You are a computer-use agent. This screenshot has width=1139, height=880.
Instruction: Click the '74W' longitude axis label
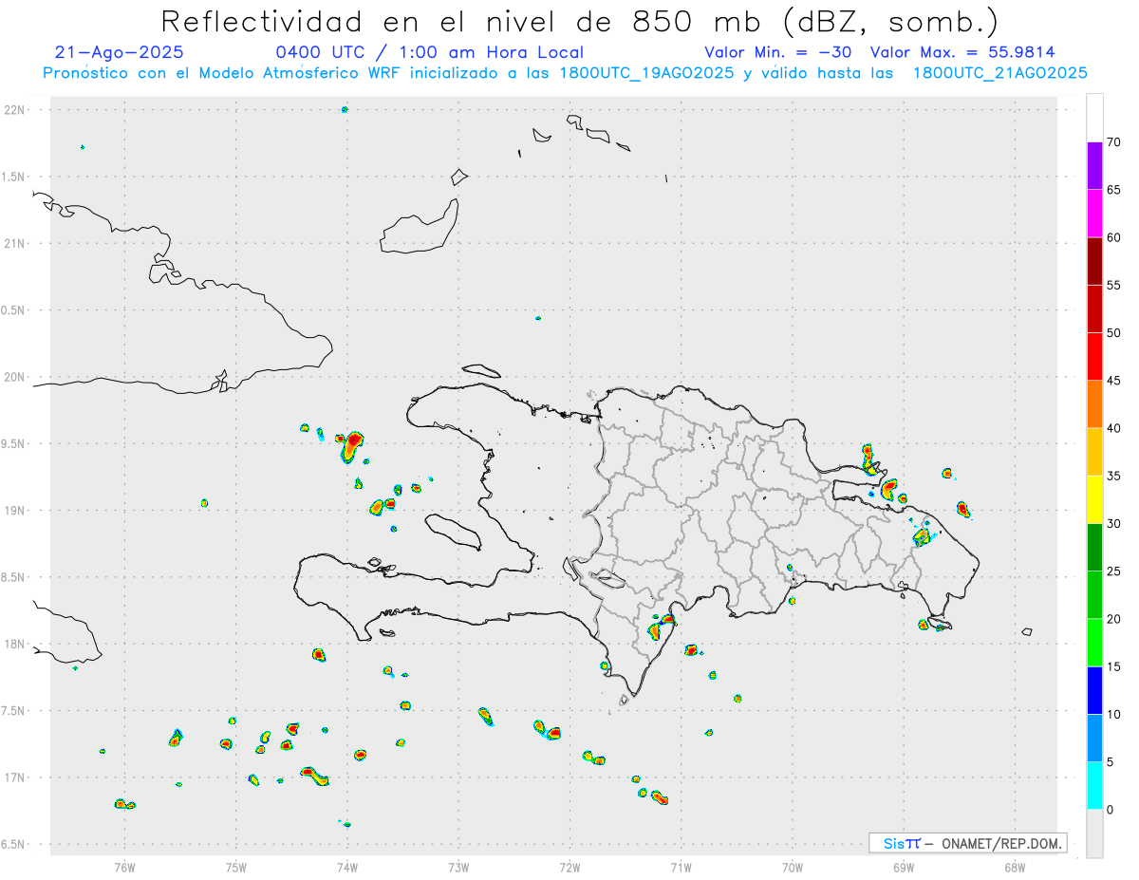tap(346, 867)
